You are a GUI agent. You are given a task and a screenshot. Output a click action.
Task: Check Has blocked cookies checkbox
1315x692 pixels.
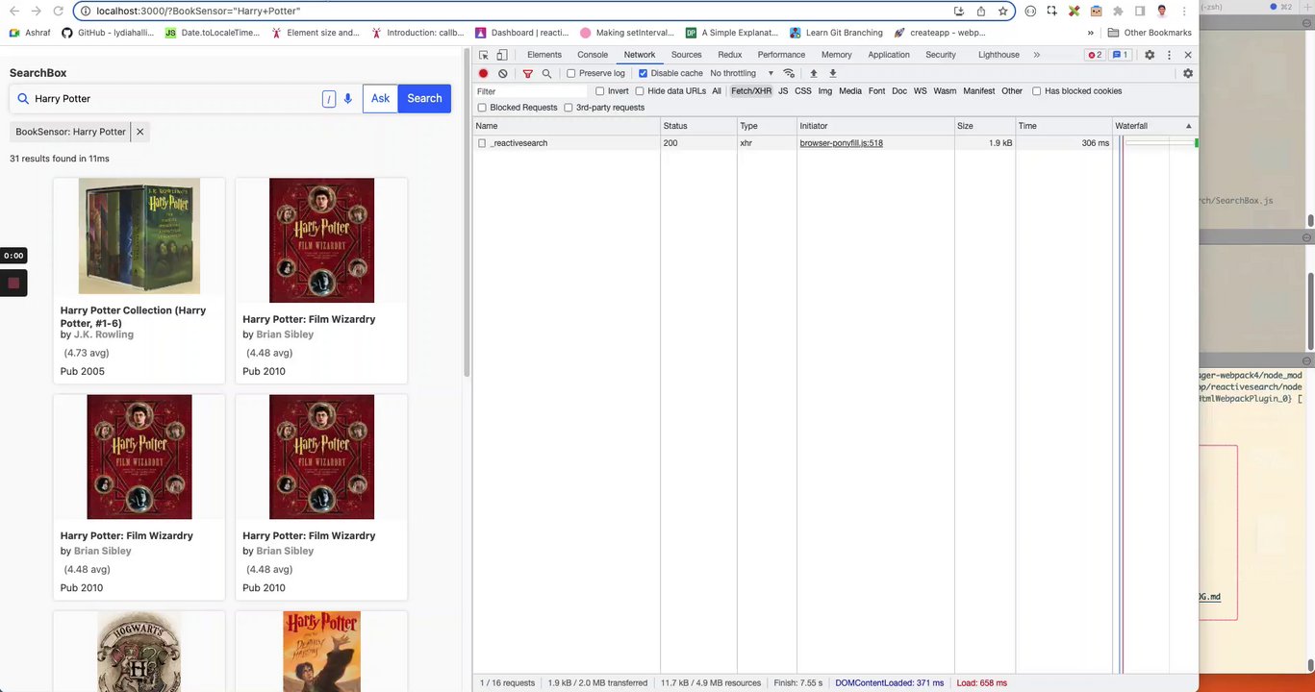click(1037, 91)
